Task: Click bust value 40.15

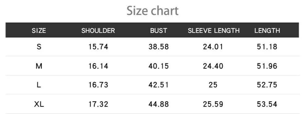Action: point(158,66)
